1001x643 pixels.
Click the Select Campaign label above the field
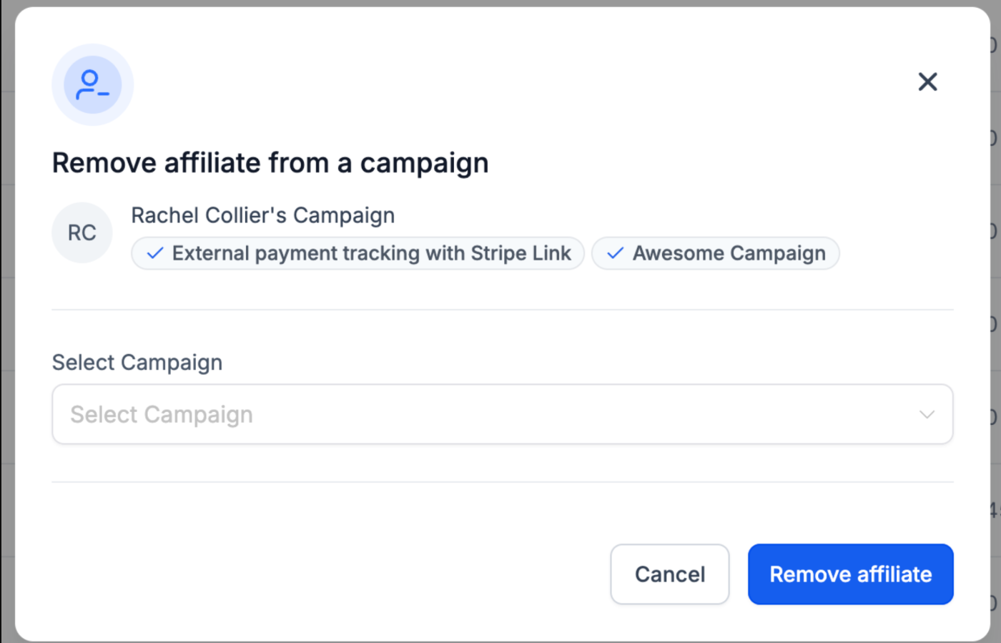click(137, 363)
